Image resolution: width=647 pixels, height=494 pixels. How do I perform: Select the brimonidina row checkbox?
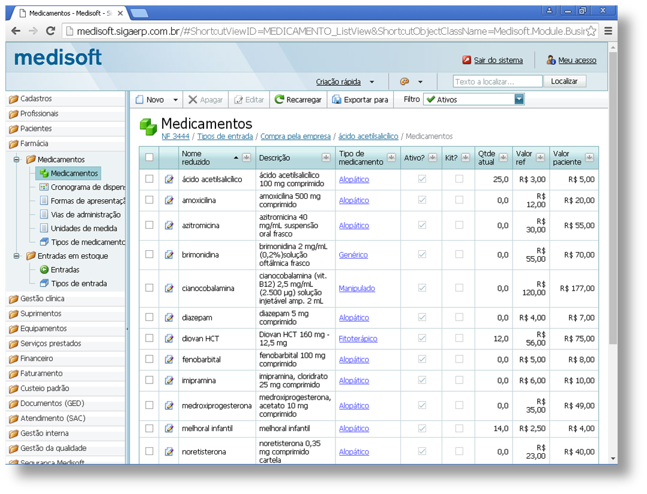click(149, 255)
